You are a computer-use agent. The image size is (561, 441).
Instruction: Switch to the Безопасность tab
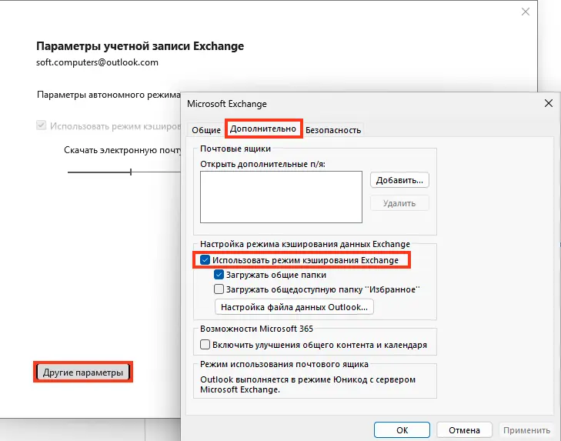click(x=333, y=130)
